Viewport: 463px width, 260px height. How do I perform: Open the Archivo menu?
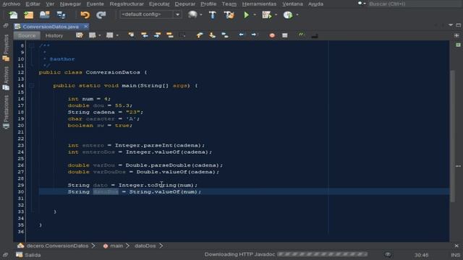(12, 4)
